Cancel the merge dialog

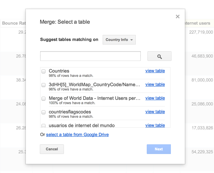52,149
